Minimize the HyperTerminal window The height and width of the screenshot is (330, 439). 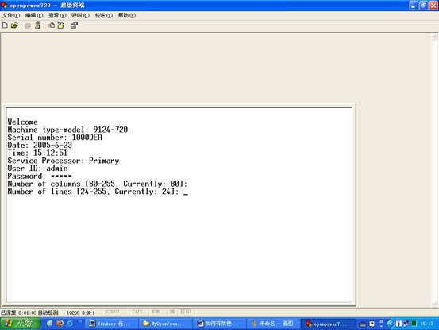pyautogui.click(x=414, y=6)
